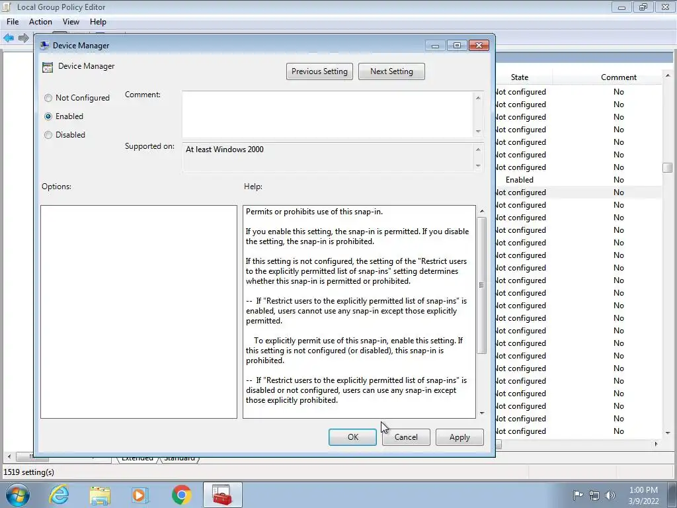Minimize the Local Group Policy Editor window

pyautogui.click(x=621, y=7)
